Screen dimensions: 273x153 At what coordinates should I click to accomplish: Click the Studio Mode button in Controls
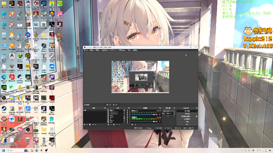coord(187,119)
